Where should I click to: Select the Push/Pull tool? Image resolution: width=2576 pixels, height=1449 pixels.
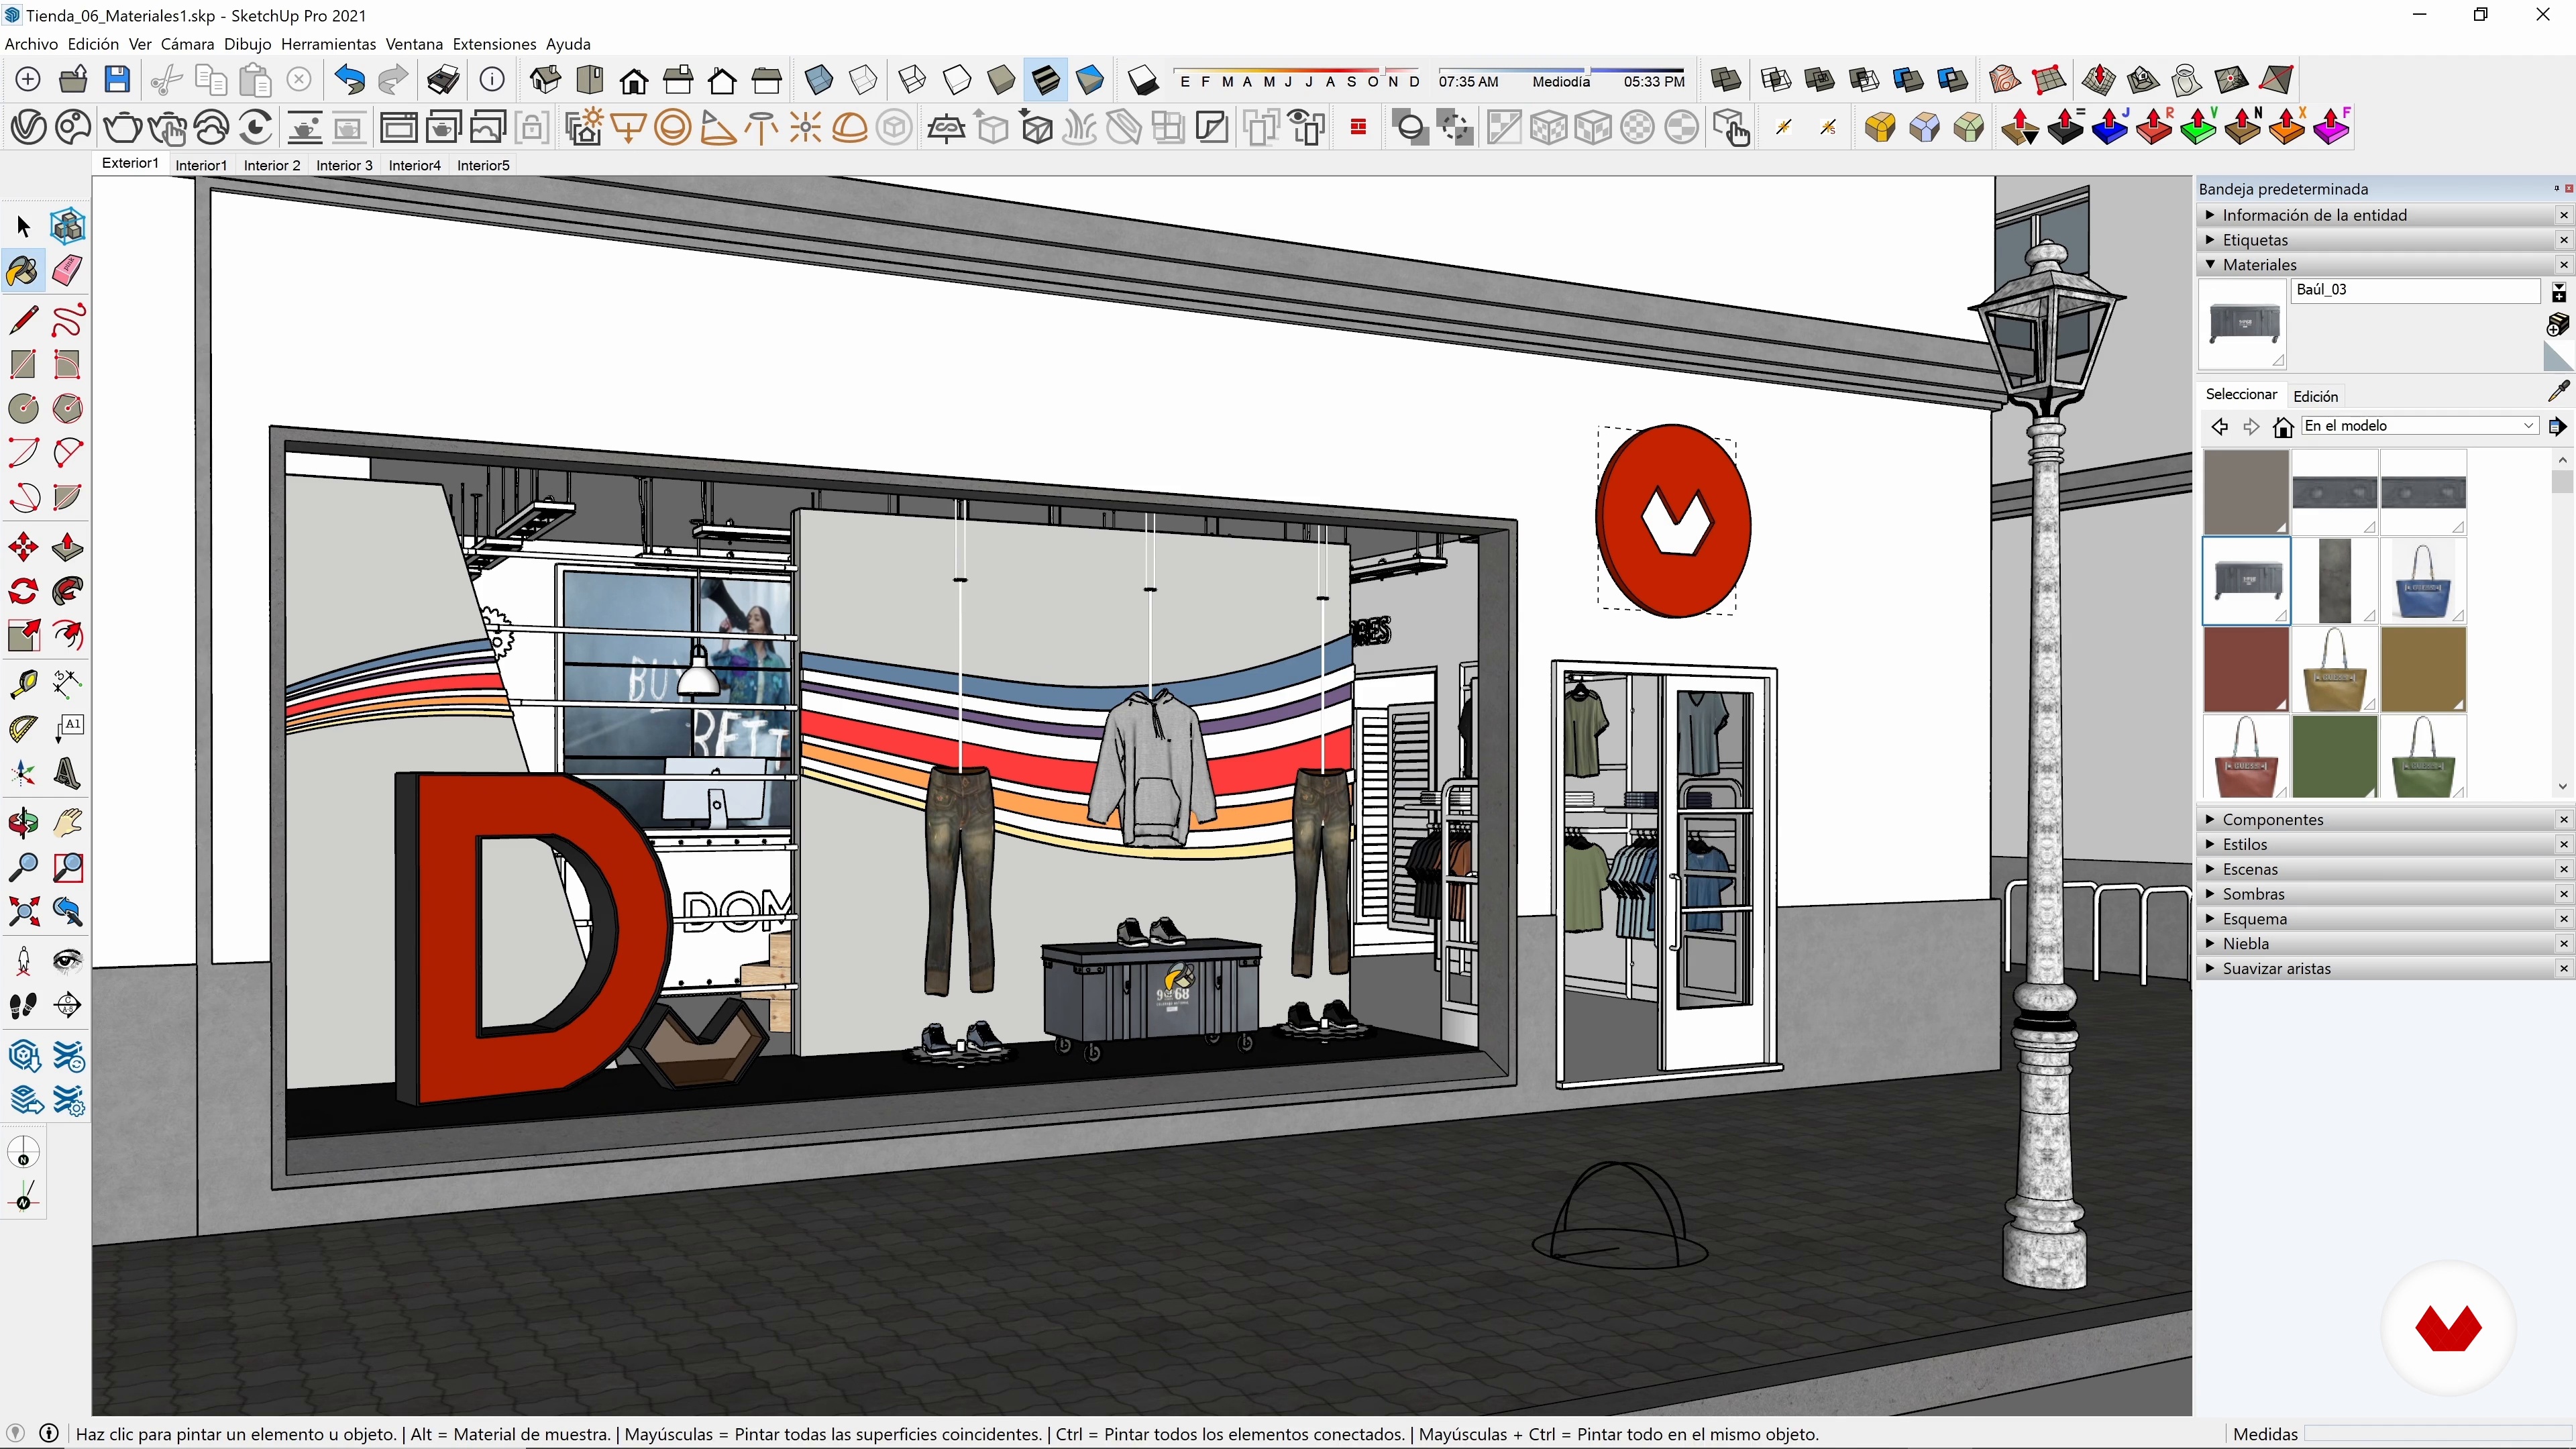[x=67, y=547]
